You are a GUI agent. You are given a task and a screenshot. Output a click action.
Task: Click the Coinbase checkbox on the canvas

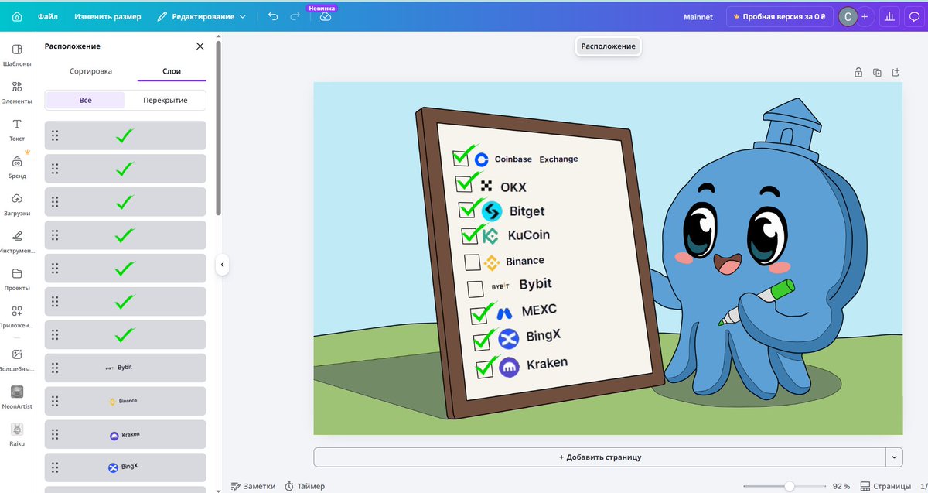coord(462,158)
